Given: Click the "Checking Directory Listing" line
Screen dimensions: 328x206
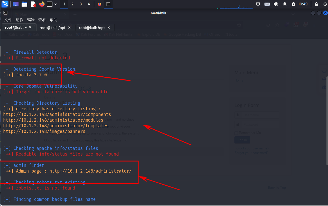Looking at the screenshot, I should (42, 103).
